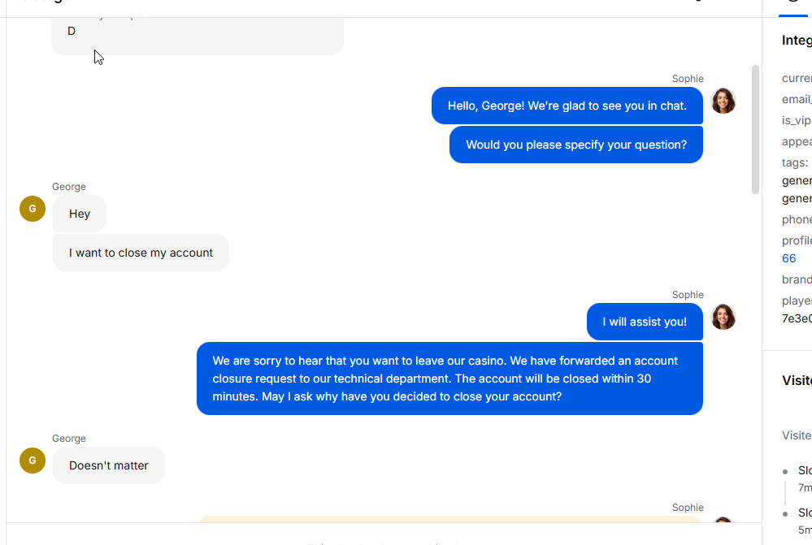Select the active blue-underlined tab in the right panel
Viewport: 812px width, 545px height.
(x=795, y=8)
